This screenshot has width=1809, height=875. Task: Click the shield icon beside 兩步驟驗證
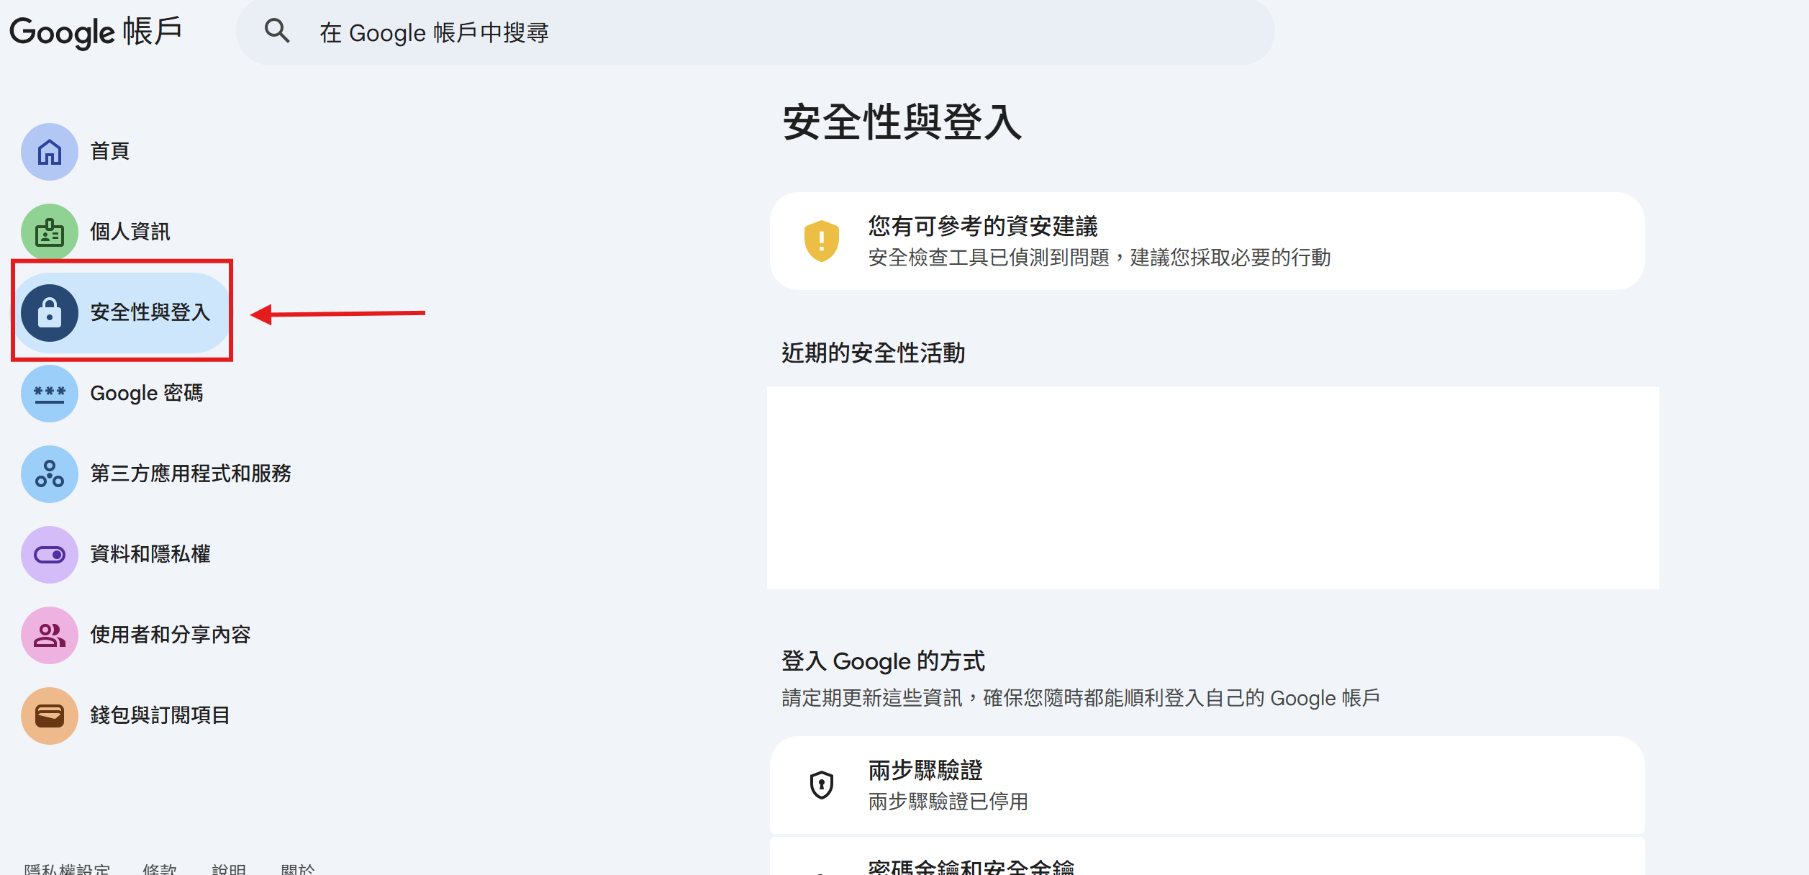(821, 785)
